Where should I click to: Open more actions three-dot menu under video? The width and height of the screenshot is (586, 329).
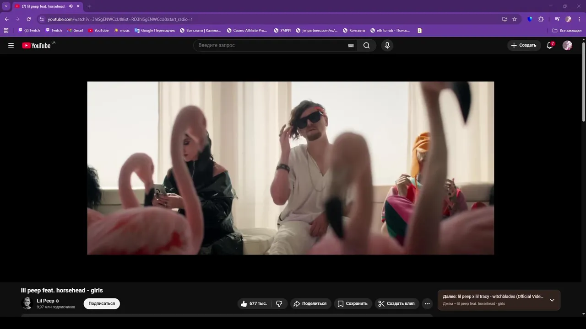(x=427, y=303)
